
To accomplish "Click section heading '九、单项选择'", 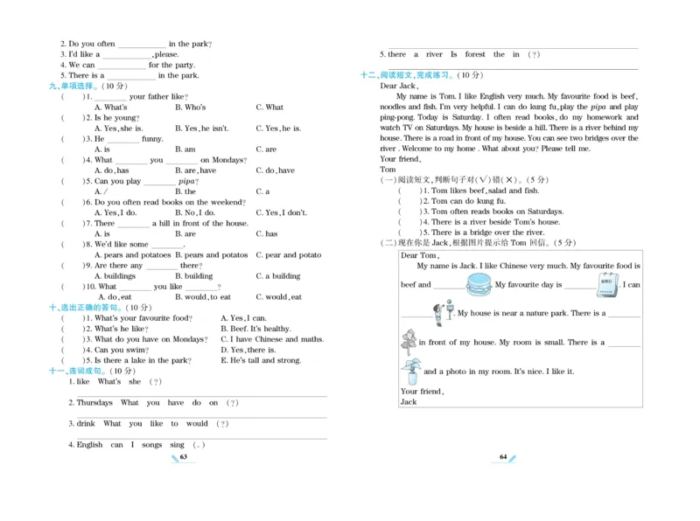I will [x=75, y=86].
